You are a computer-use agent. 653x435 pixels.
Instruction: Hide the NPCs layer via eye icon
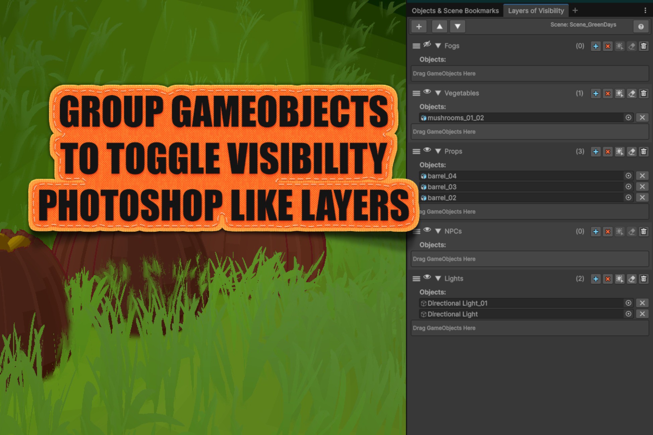tap(427, 230)
